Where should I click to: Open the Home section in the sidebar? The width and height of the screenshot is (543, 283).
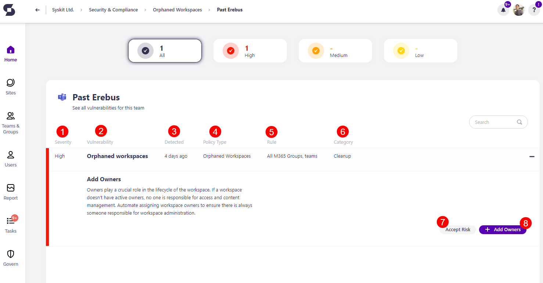(10, 53)
